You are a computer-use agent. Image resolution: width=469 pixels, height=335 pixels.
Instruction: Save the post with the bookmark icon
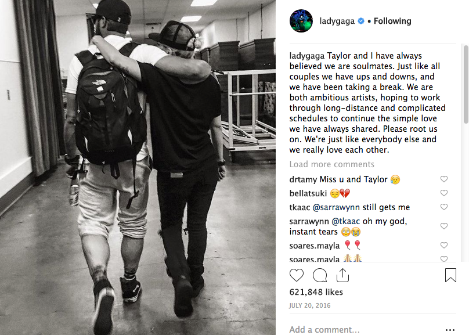click(450, 275)
